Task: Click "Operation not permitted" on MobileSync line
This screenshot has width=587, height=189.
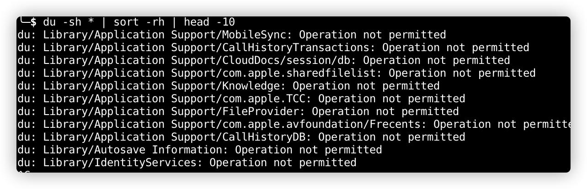Action: [372, 35]
